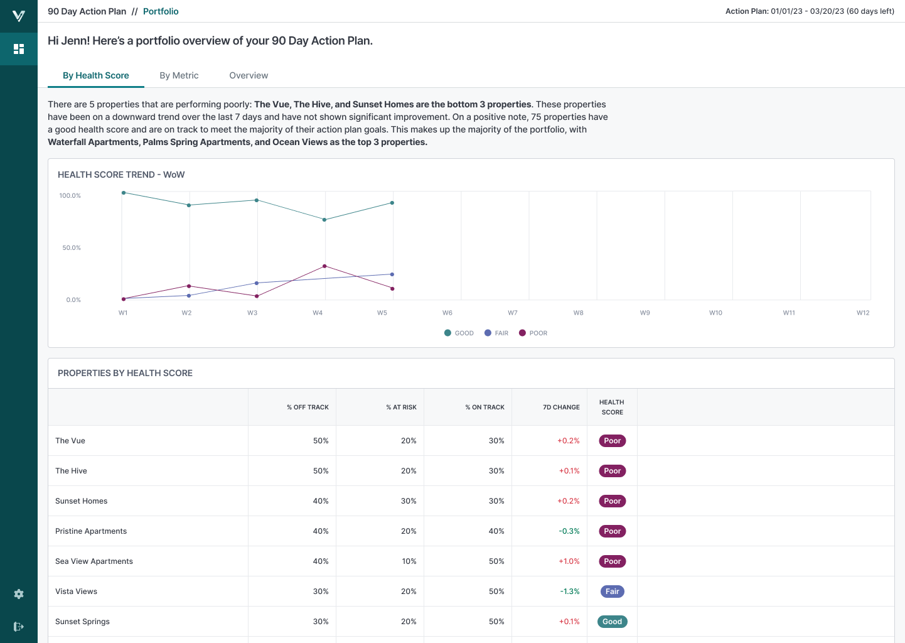Click the W4 poor data point on chart
The width and height of the screenshot is (905, 643).
pos(324,266)
